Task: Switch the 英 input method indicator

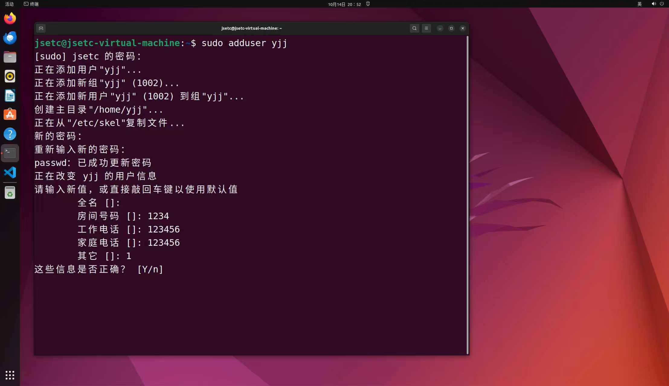Action: coord(639,4)
